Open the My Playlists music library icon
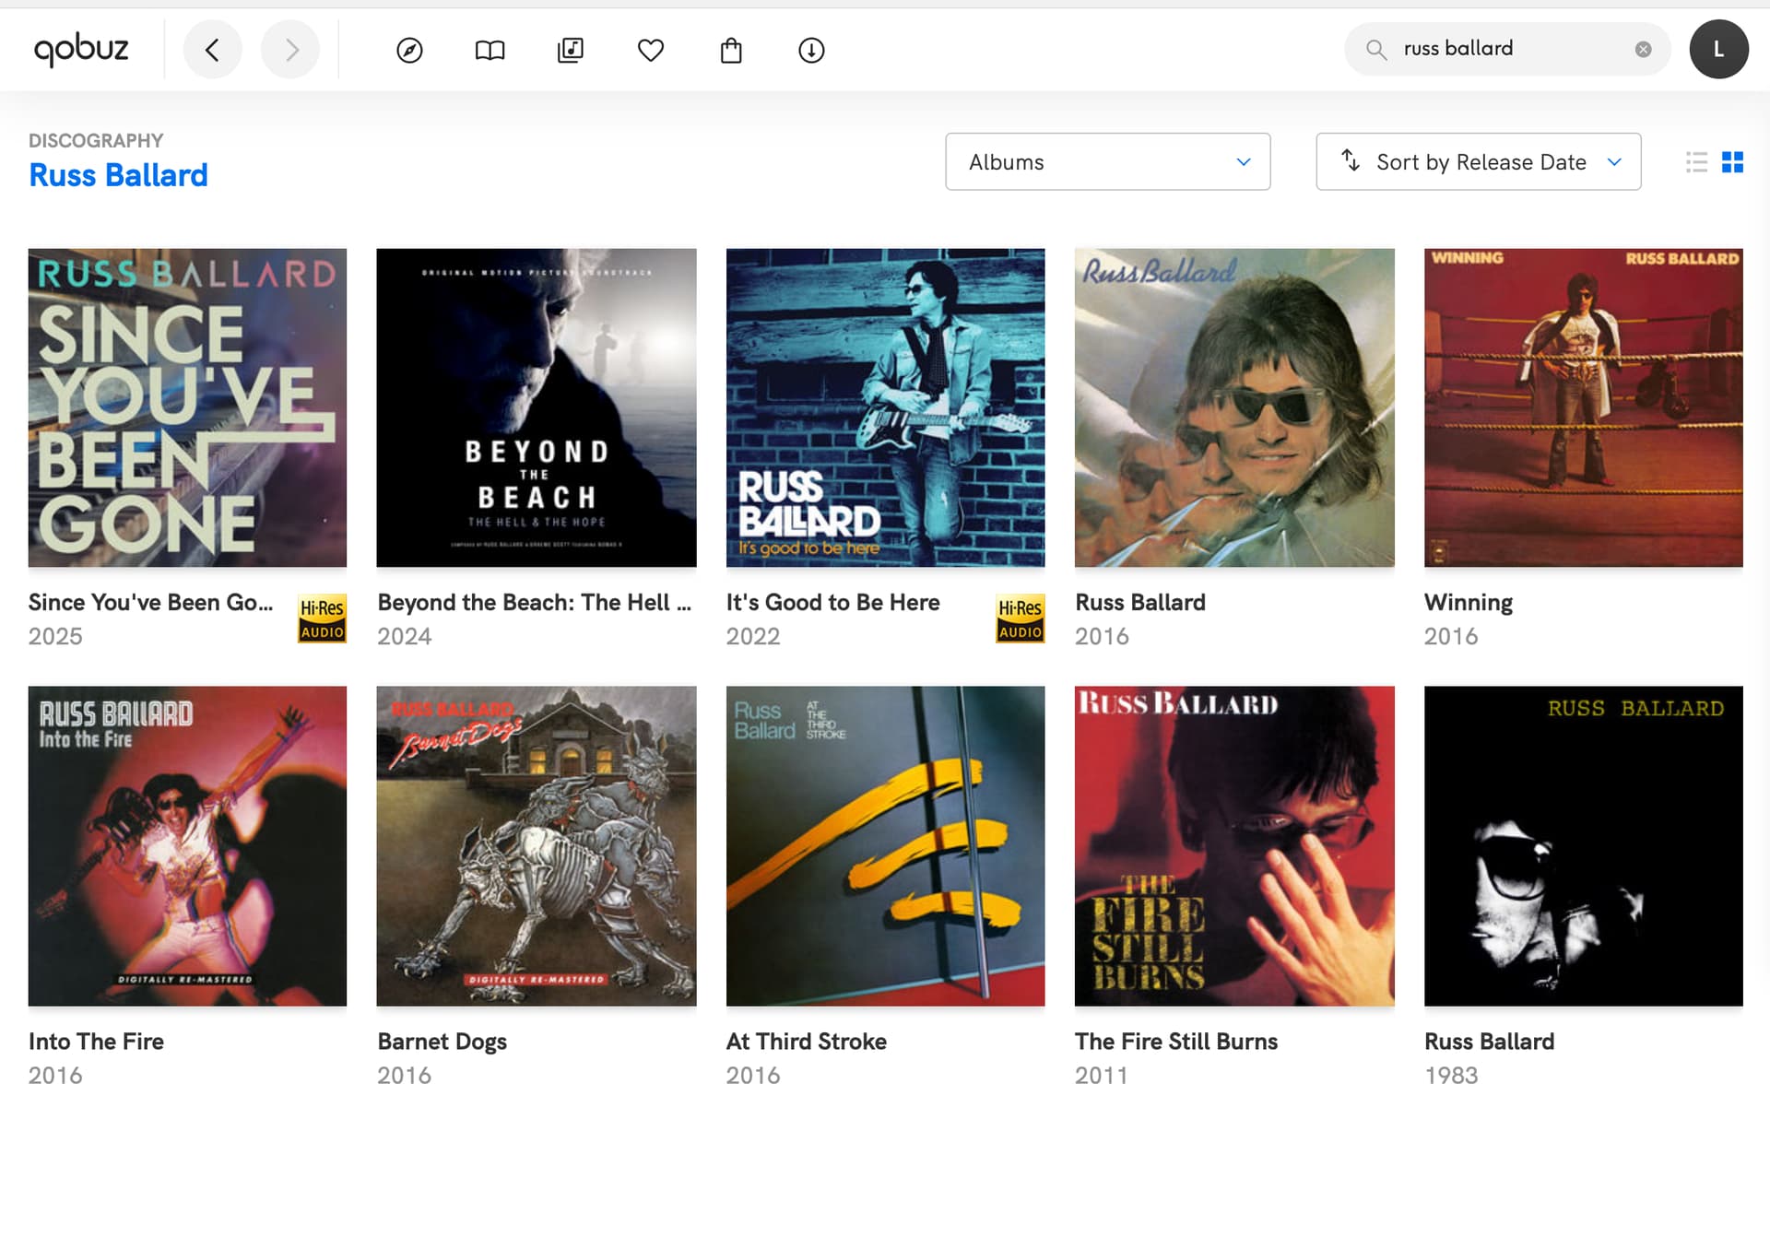 pos(571,50)
